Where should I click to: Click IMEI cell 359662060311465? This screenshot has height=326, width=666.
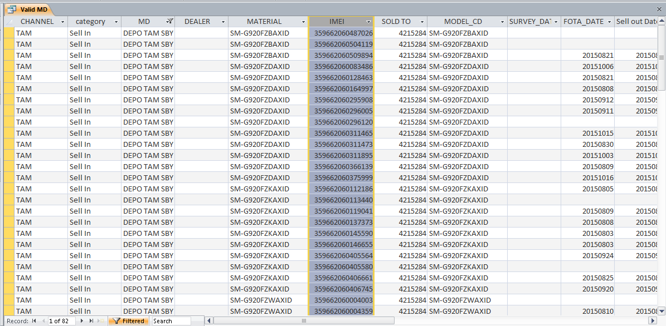341,133
